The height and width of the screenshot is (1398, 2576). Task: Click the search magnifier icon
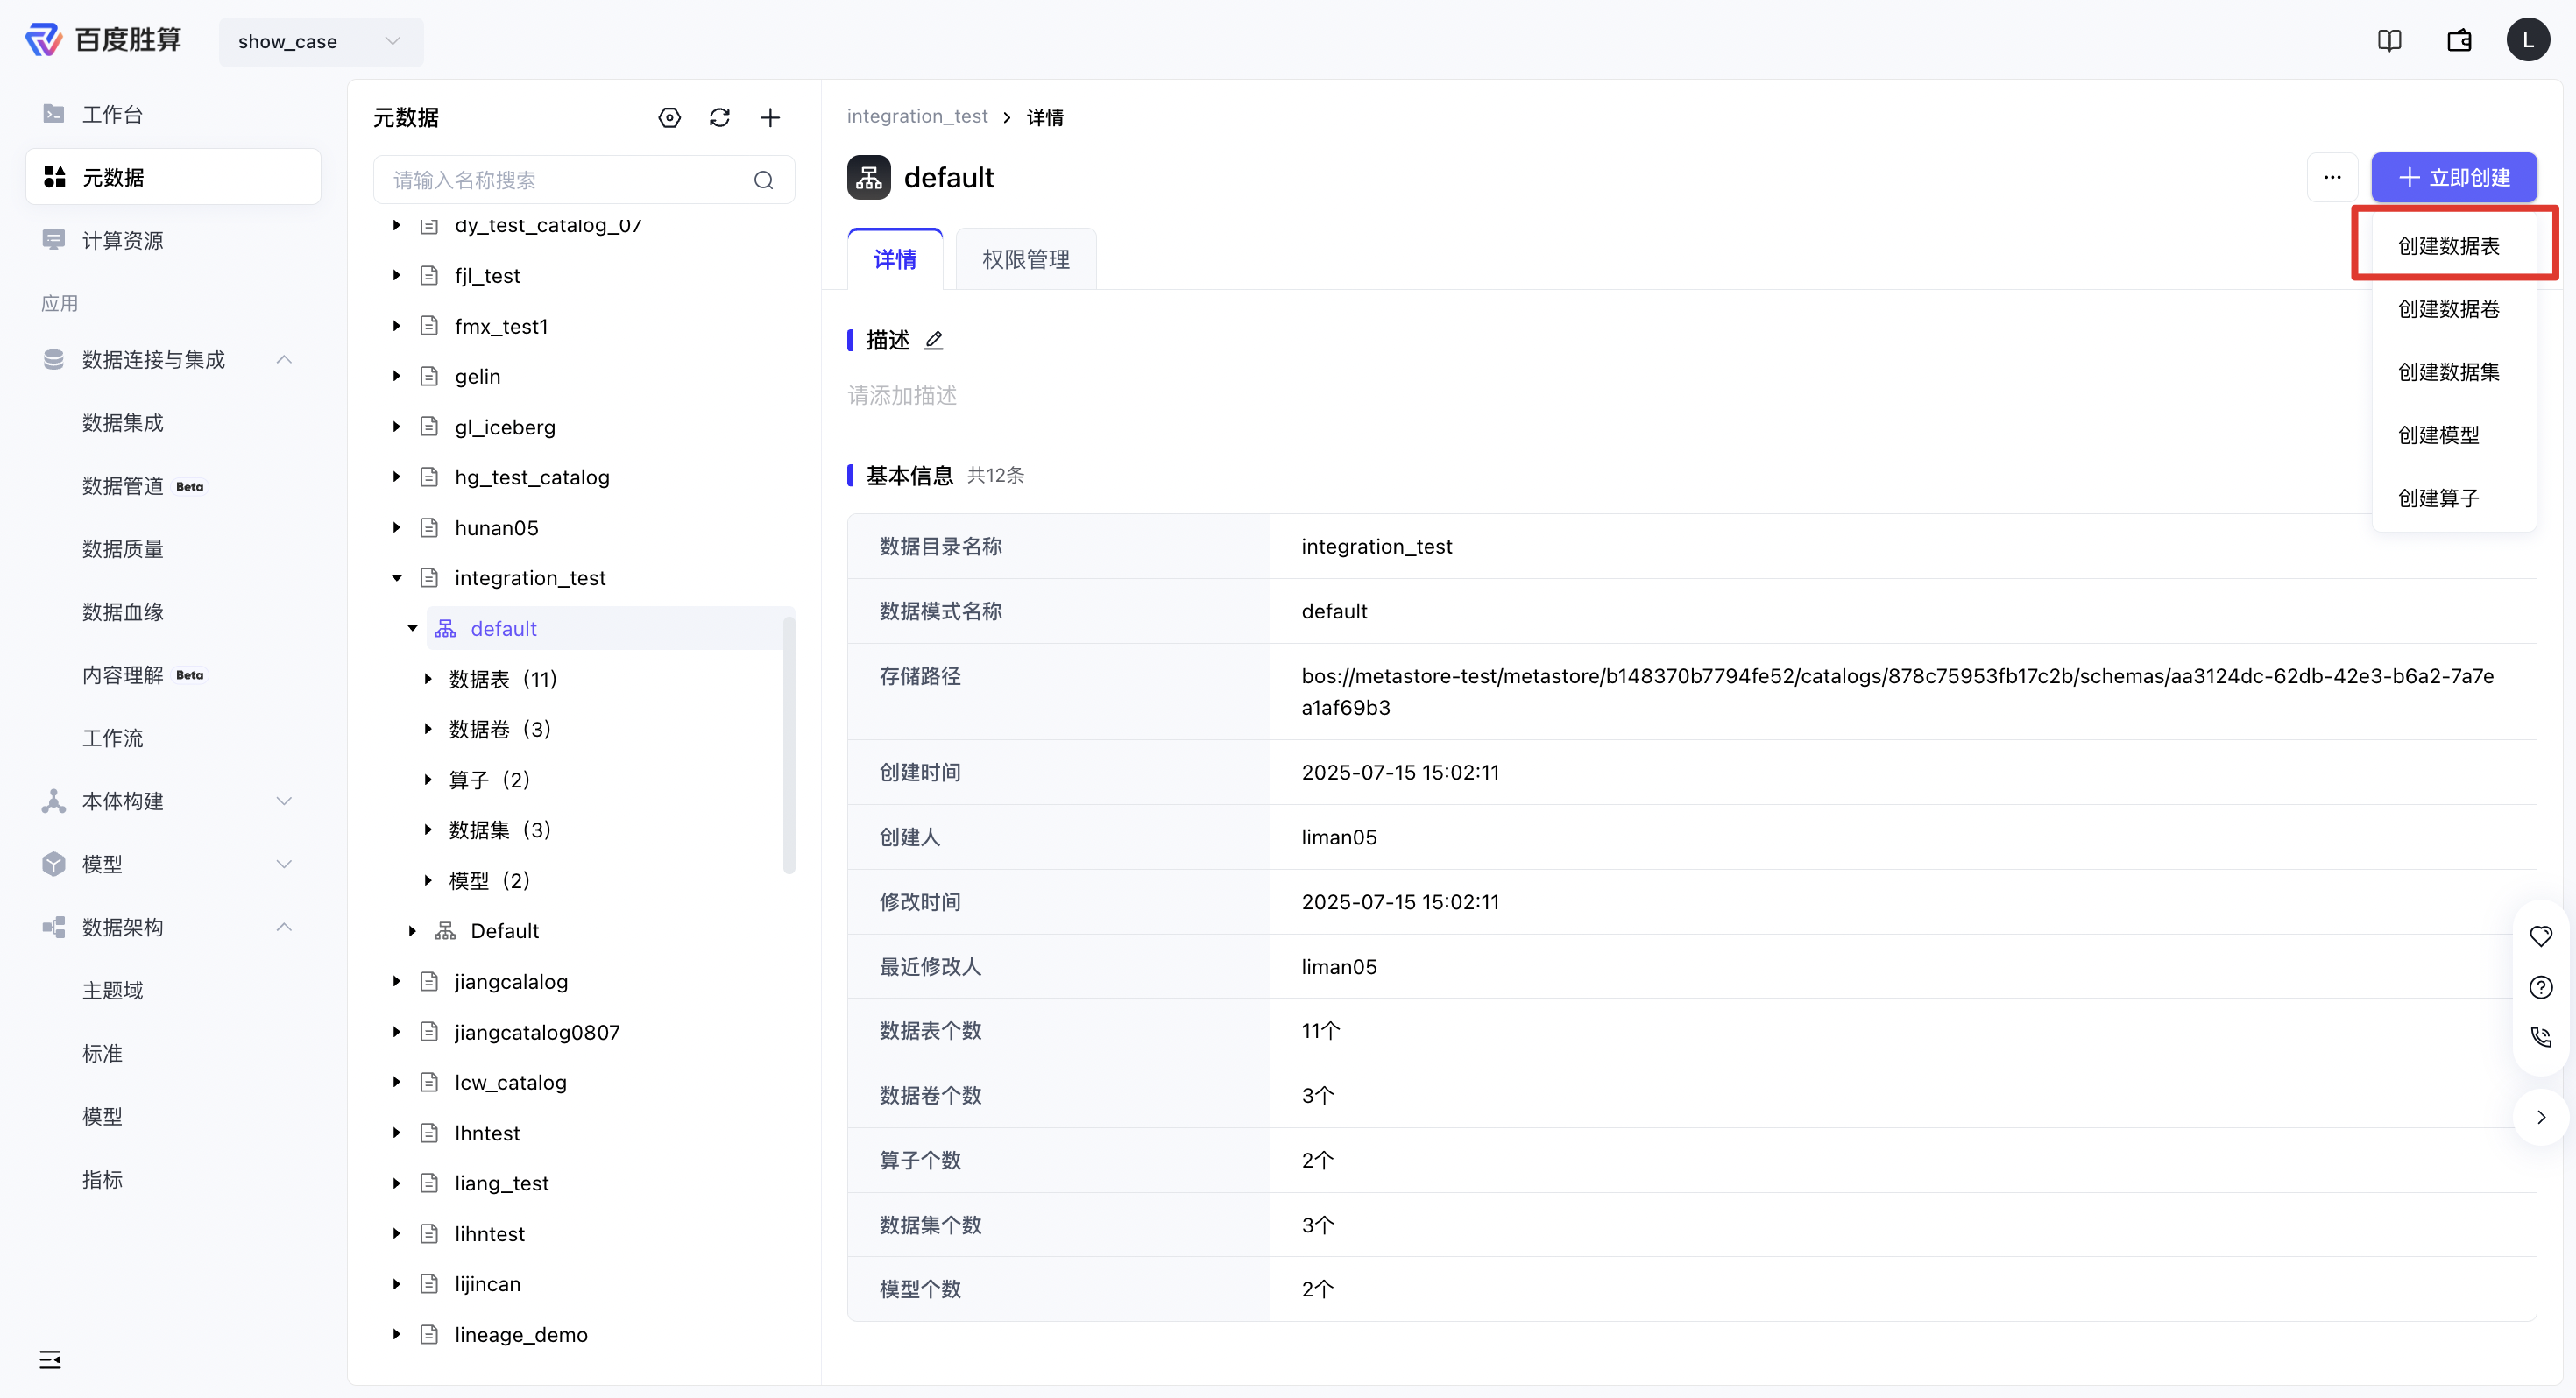click(763, 180)
